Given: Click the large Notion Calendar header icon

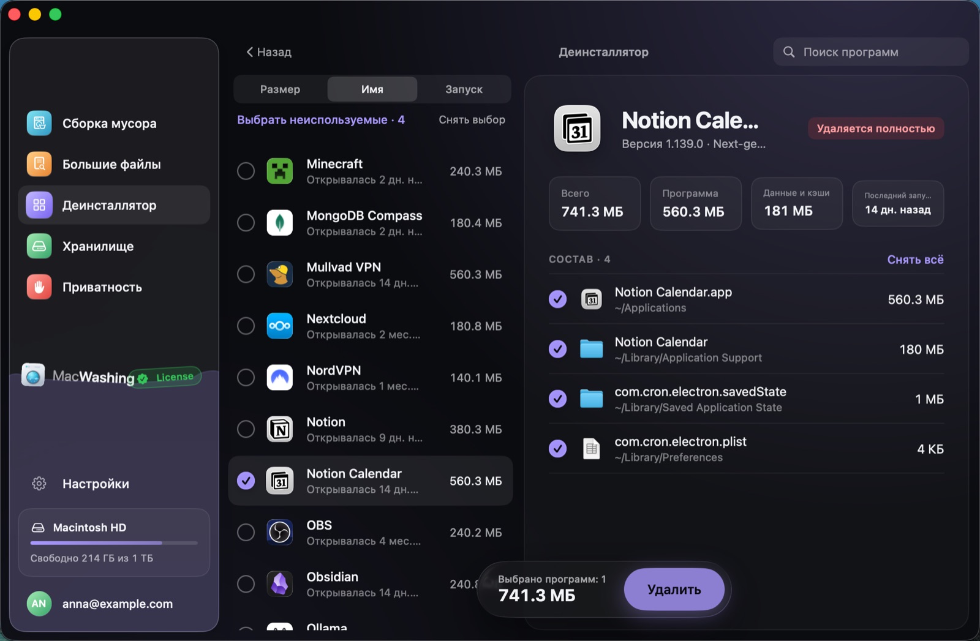Looking at the screenshot, I should click(x=578, y=129).
